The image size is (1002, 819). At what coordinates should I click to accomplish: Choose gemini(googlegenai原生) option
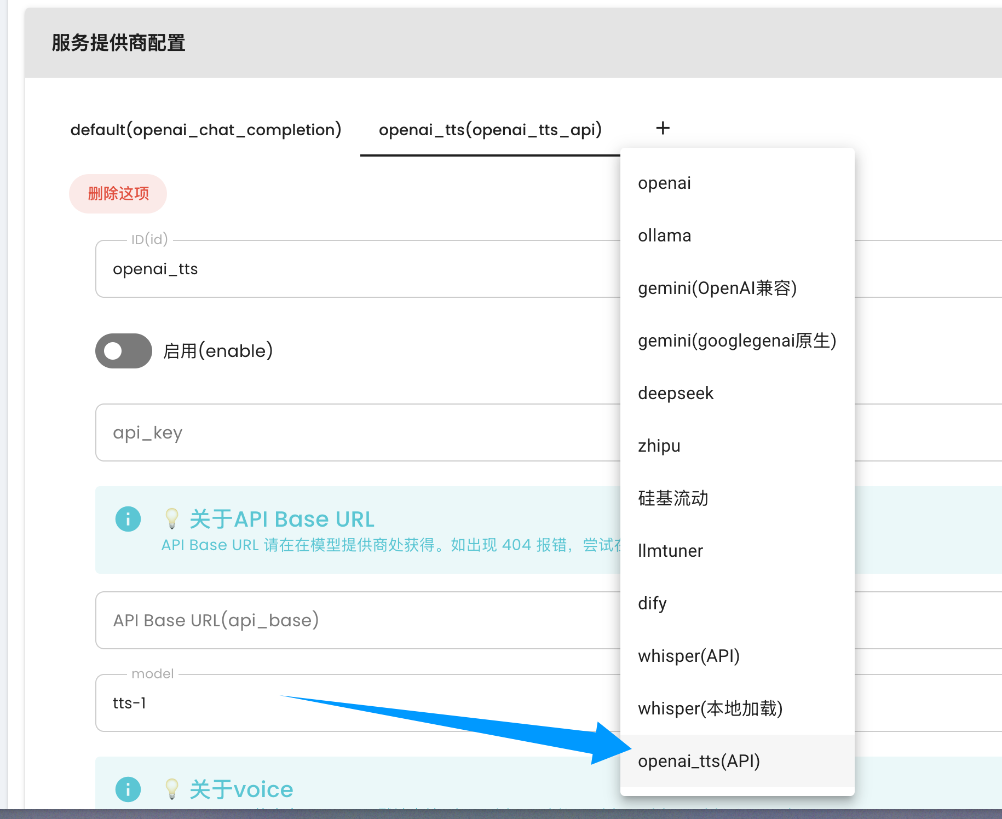pyautogui.click(x=736, y=341)
